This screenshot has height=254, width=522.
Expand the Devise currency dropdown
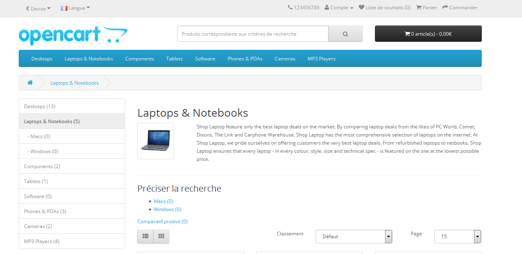39,8
